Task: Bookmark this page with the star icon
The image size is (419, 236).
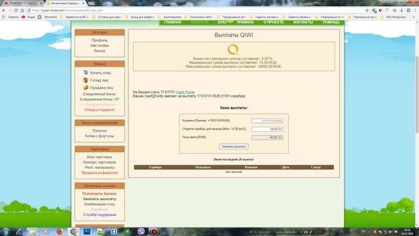Action: point(367,10)
